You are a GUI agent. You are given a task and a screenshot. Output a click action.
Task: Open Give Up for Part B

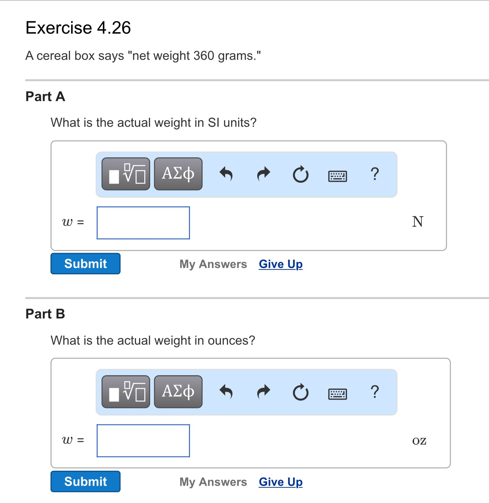click(x=281, y=482)
